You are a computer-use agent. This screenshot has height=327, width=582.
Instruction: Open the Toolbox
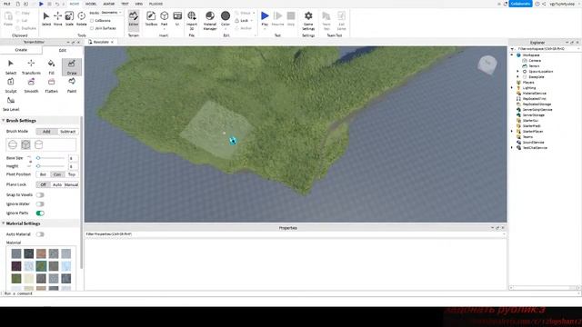click(x=151, y=19)
